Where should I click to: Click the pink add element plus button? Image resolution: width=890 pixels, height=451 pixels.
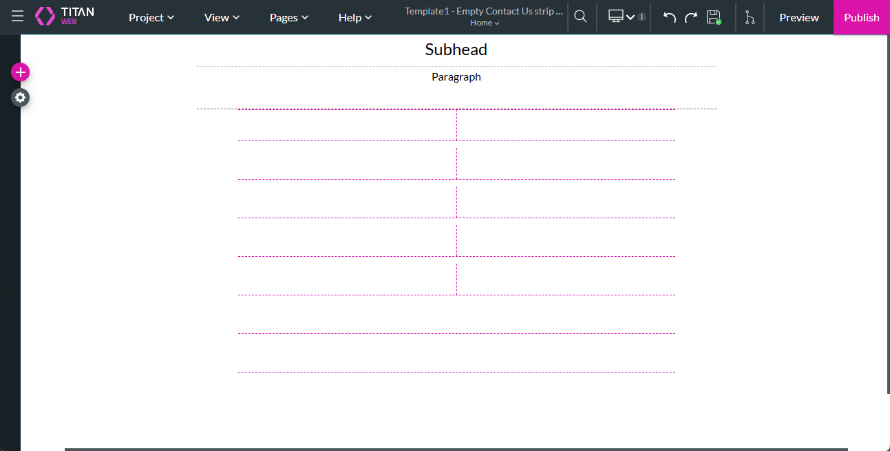pyautogui.click(x=21, y=72)
